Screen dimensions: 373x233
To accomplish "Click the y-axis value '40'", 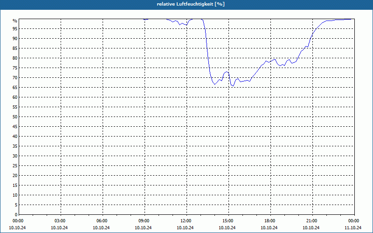I will click(x=15, y=137).
